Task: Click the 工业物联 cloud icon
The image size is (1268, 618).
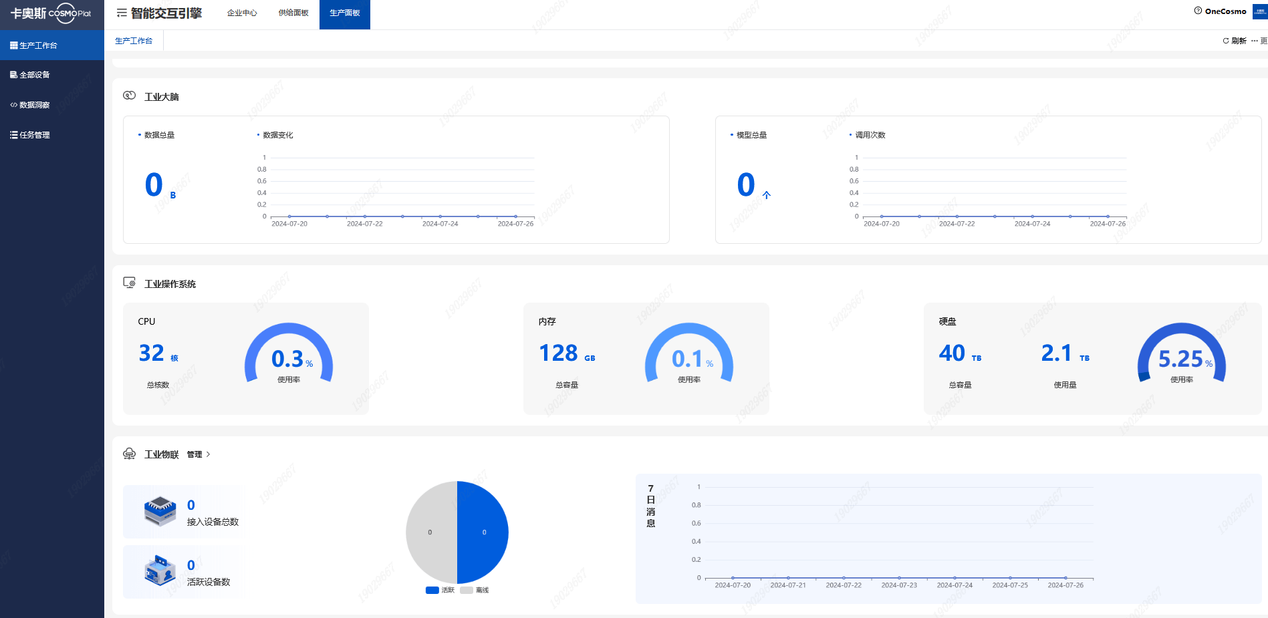Action: point(129,454)
